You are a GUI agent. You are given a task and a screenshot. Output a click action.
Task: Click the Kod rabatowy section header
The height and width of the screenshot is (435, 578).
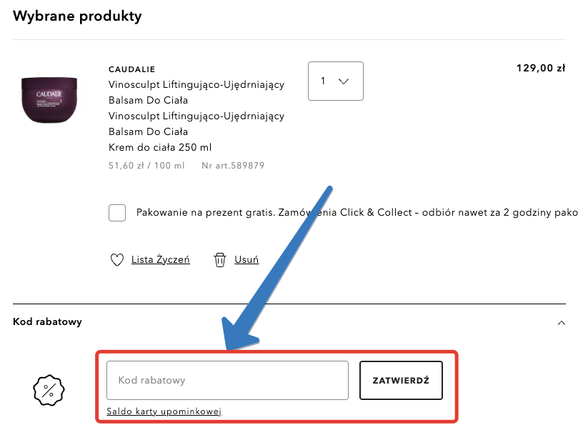tap(48, 322)
